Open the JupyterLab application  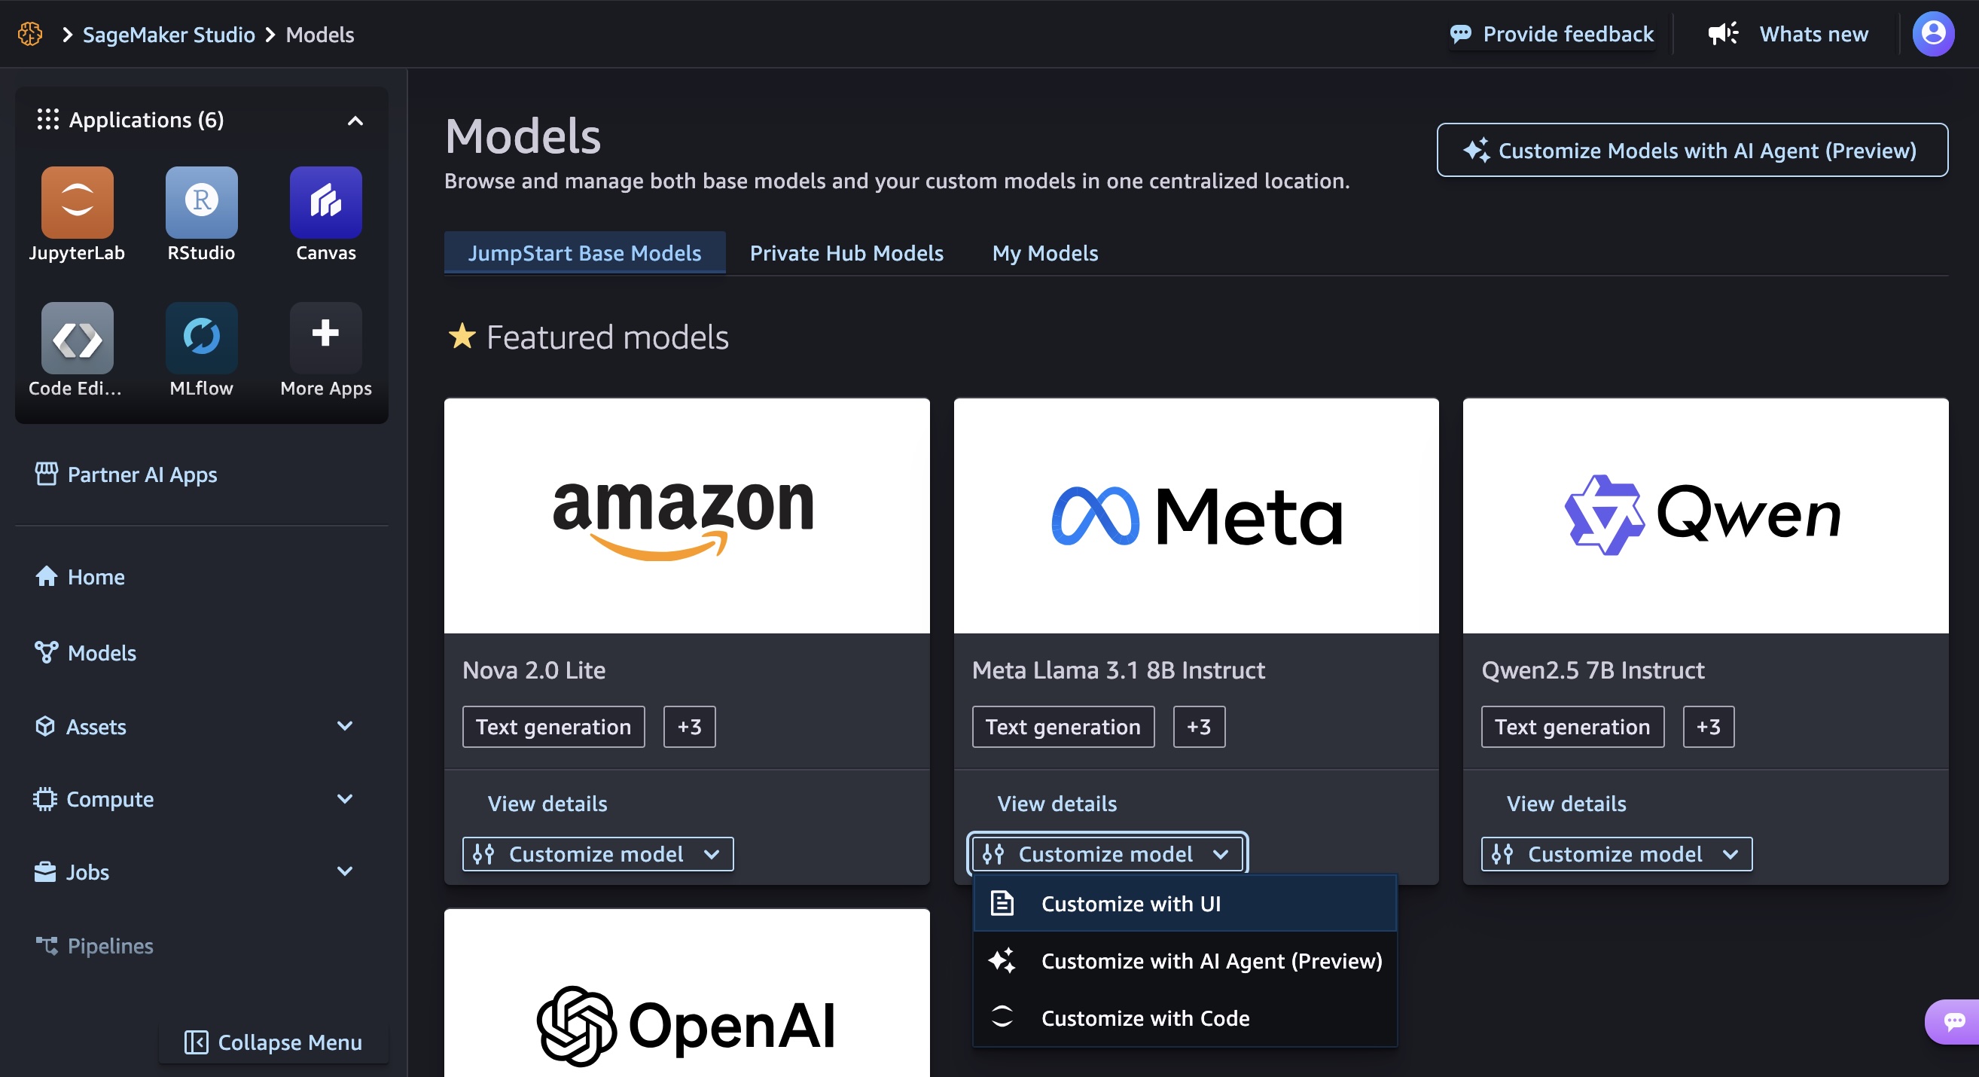[x=76, y=202]
